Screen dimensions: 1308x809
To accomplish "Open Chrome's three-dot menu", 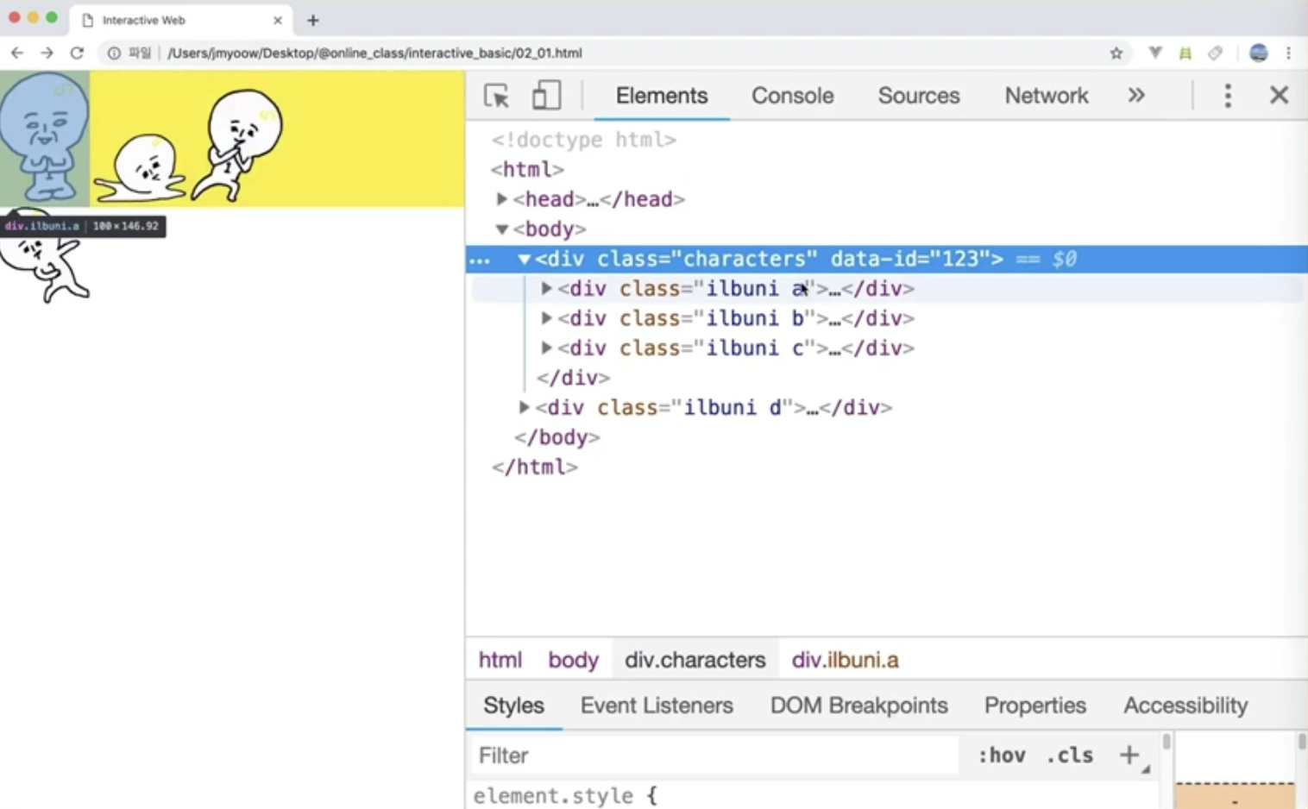I will pyautogui.click(x=1288, y=53).
